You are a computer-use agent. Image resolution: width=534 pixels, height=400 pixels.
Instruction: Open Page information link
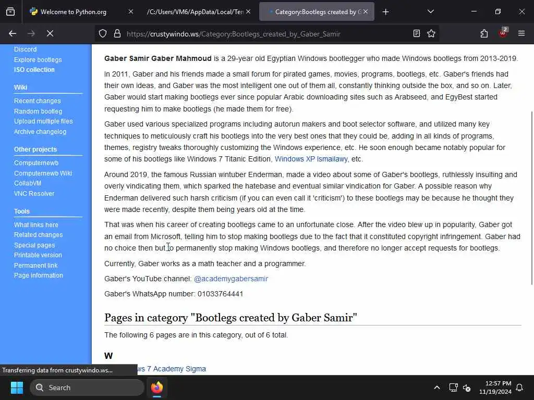tap(39, 276)
